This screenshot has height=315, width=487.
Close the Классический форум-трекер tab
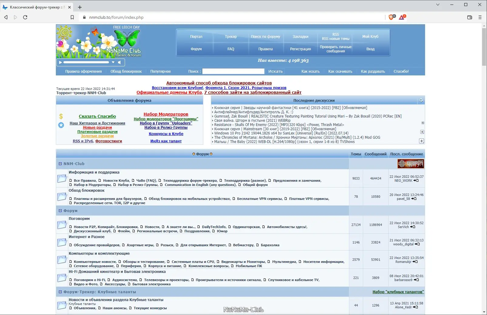(x=69, y=7)
